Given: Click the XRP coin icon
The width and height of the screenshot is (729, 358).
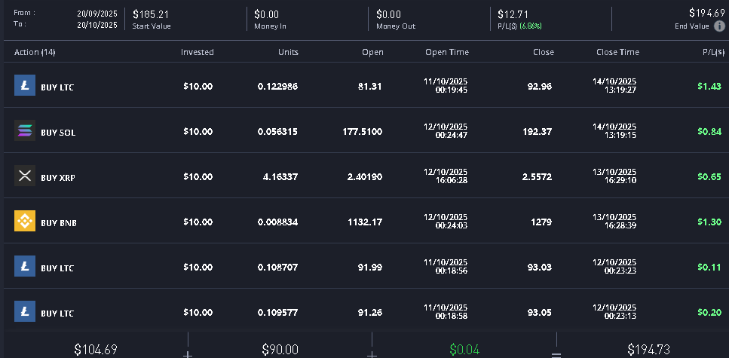Looking at the screenshot, I should pyautogui.click(x=25, y=176).
